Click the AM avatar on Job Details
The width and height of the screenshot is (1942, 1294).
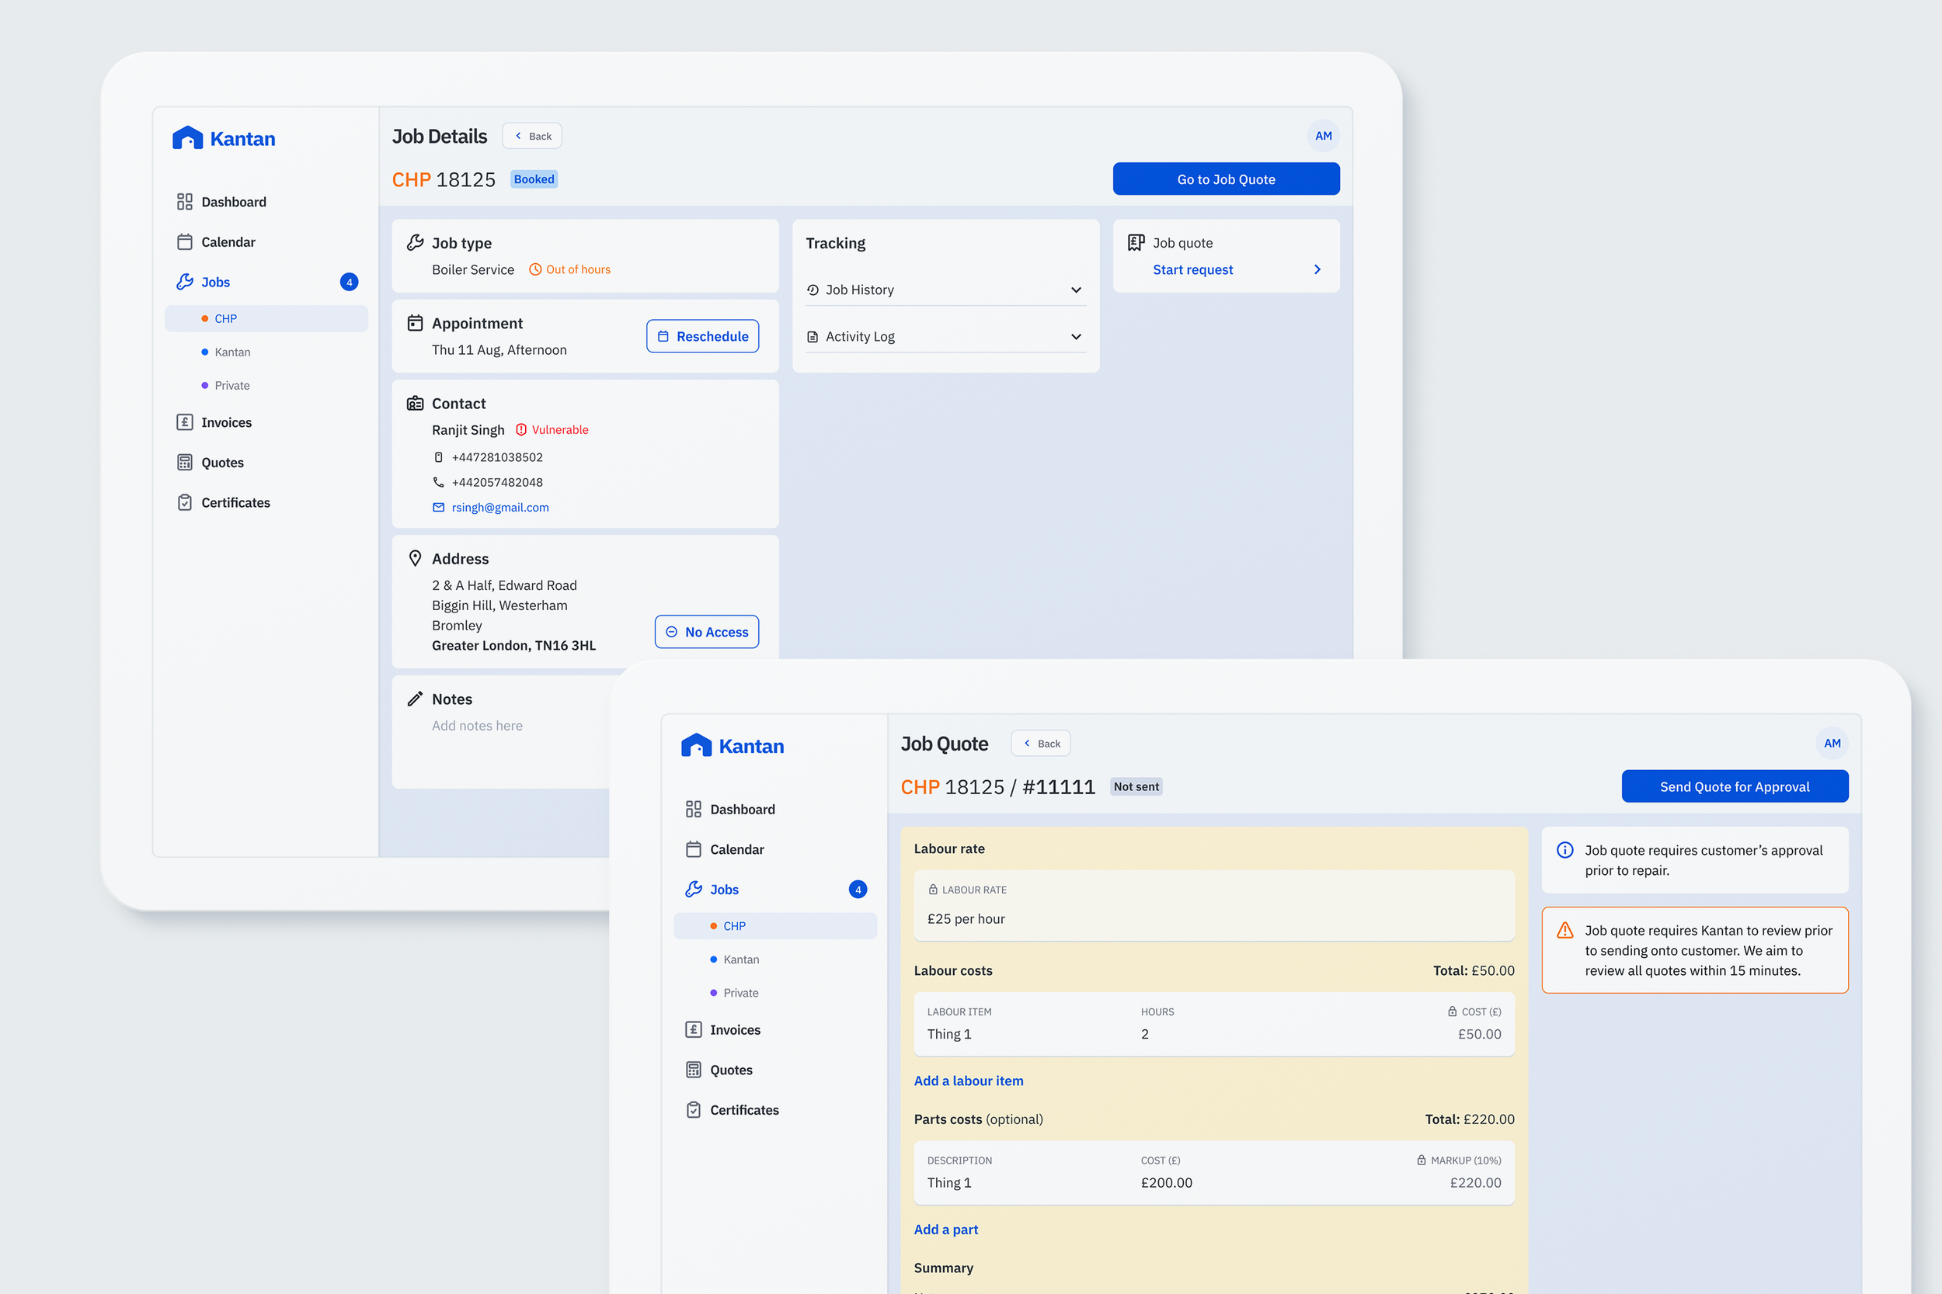[x=1323, y=136]
